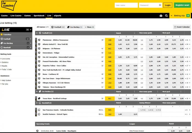The height and width of the screenshot is (133, 192).
Task: Click football icon next to Remo match
Action: pyautogui.click(x=39, y=74)
